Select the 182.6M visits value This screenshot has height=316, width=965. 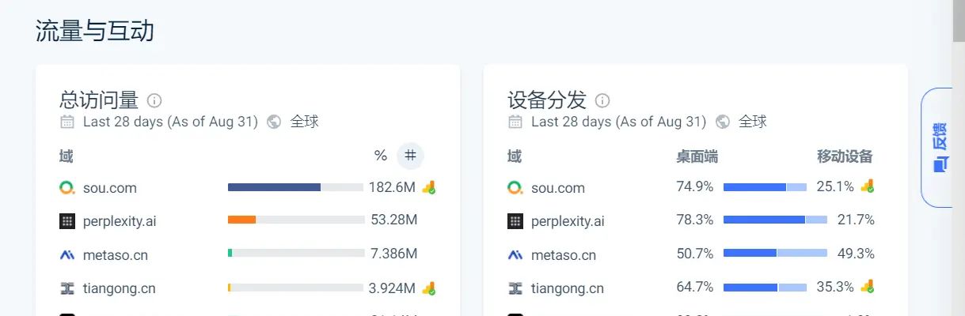(392, 187)
